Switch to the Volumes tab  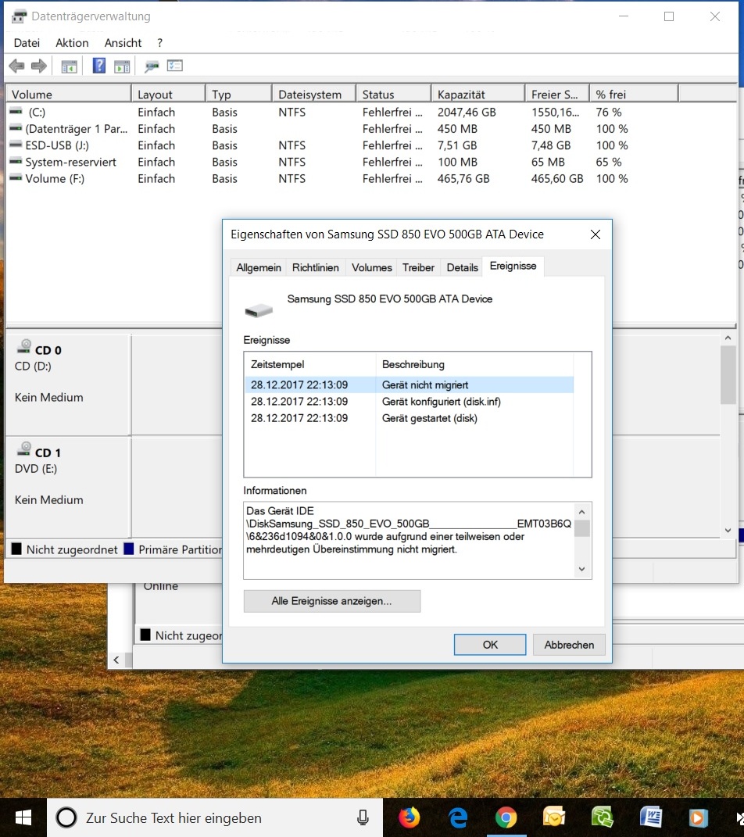pos(371,267)
